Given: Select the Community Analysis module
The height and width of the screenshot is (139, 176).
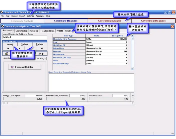Looking at the screenshot, I should (22, 21).
